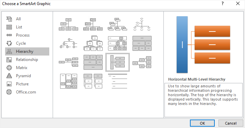Open the Relationship category
The width and height of the screenshot is (245, 128).
[x=27, y=60]
